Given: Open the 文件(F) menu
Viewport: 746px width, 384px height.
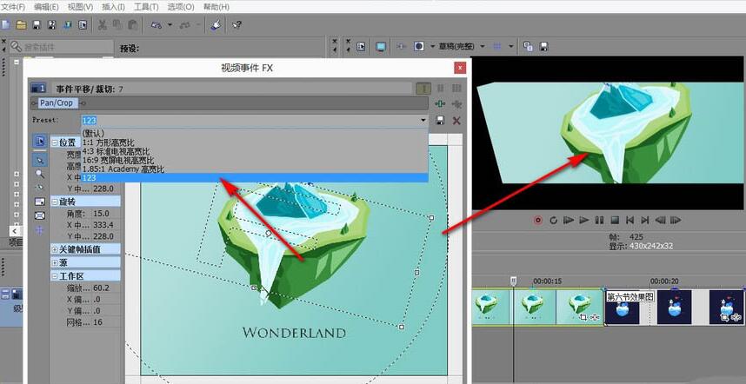Looking at the screenshot, I should (x=14, y=7).
